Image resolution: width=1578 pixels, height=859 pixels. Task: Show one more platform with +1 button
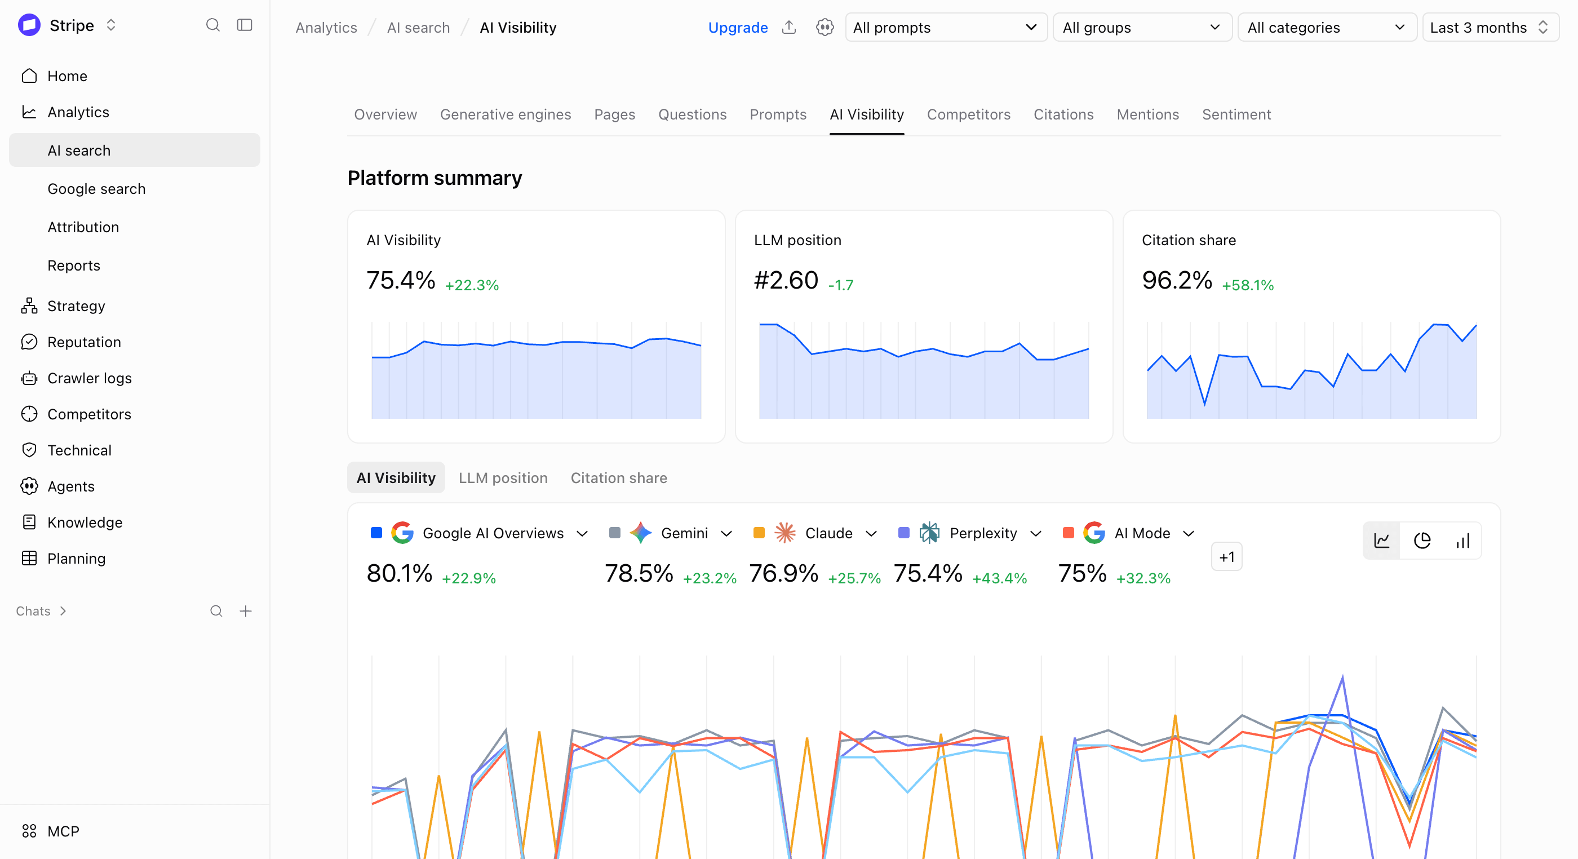tap(1226, 557)
